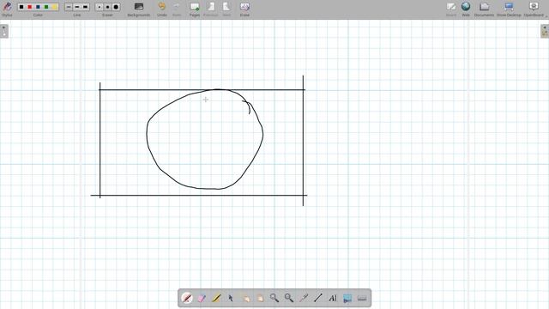Viewport: 549px width, 309px height.
Task: Select the Highlighter tool
Action: click(216, 298)
